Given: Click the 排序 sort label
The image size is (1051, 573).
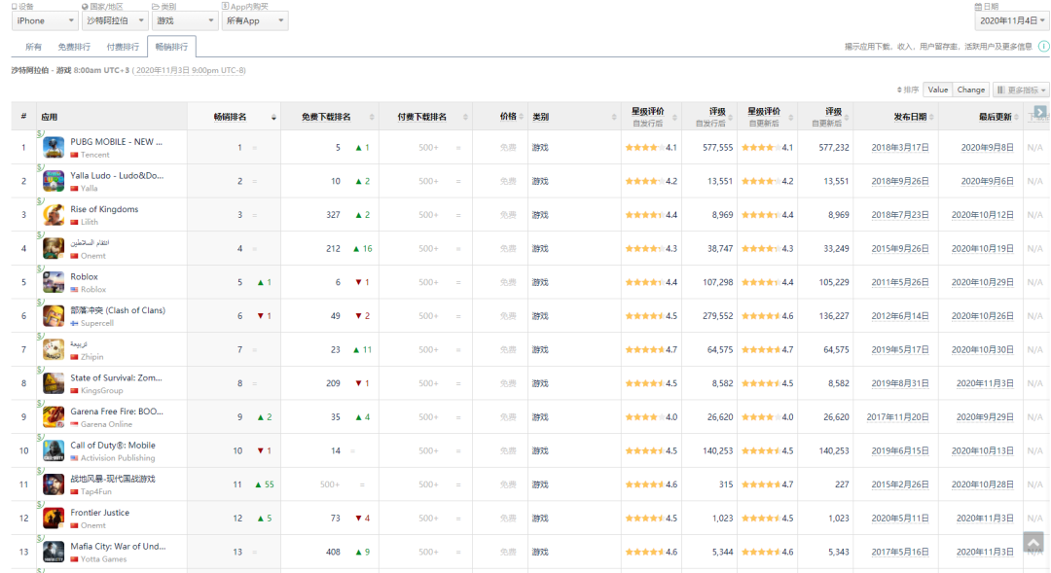Looking at the screenshot, I should click(908, 90).
